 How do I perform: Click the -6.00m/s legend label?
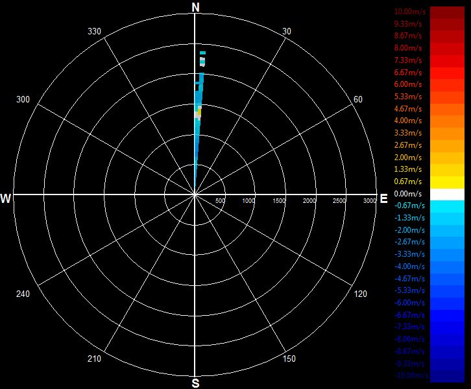[x=410, y=303]
